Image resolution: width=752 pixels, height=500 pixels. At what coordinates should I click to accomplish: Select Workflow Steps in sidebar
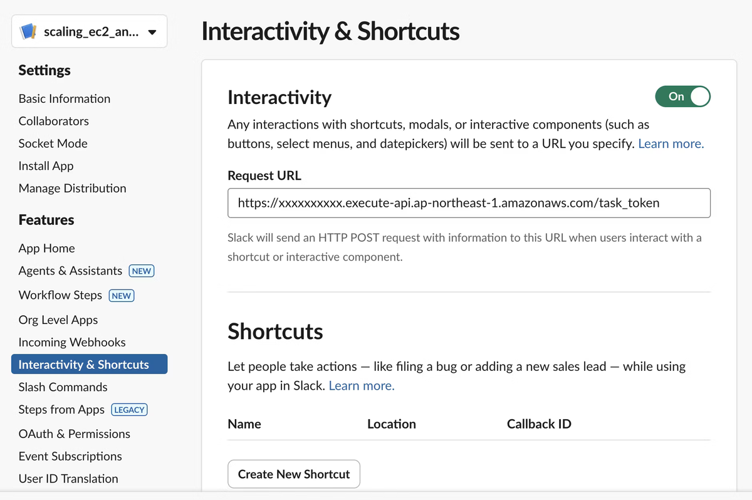61,295
